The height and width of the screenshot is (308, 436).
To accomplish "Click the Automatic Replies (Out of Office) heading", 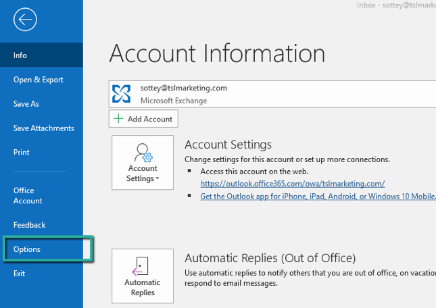I will pyautogui.click(x=270, y=258).
